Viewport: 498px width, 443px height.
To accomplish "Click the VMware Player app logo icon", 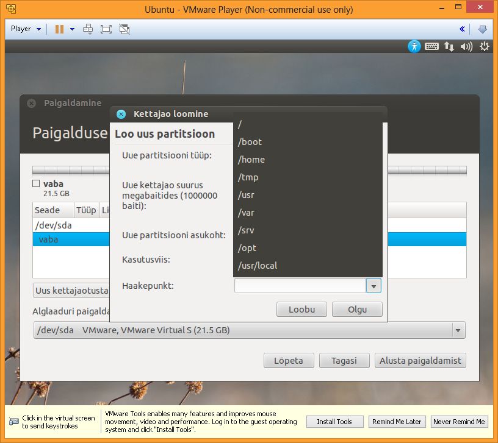I will pos(11,9).
